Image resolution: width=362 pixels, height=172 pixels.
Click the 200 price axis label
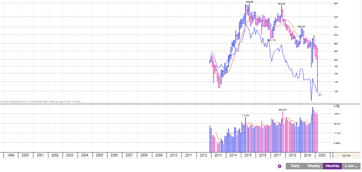pos(336,60)
